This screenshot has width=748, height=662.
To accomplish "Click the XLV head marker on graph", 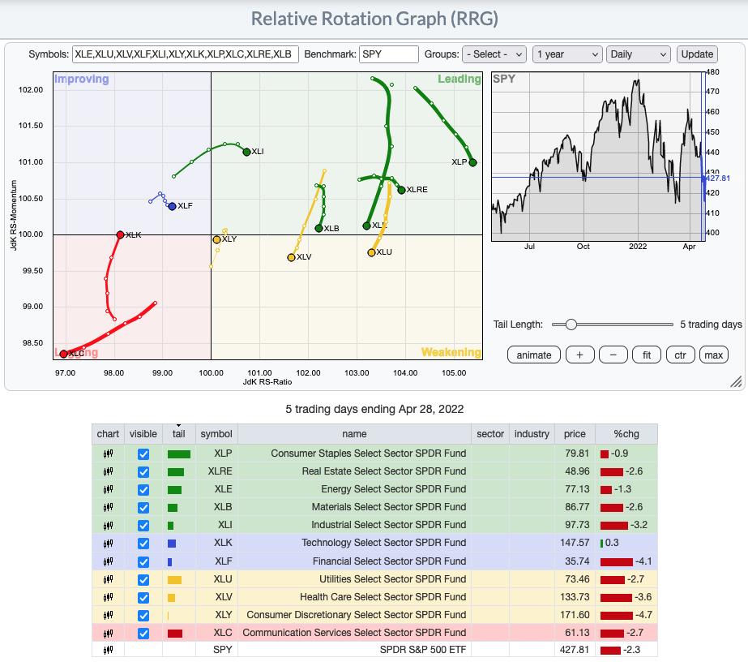I will pos(291,257).
